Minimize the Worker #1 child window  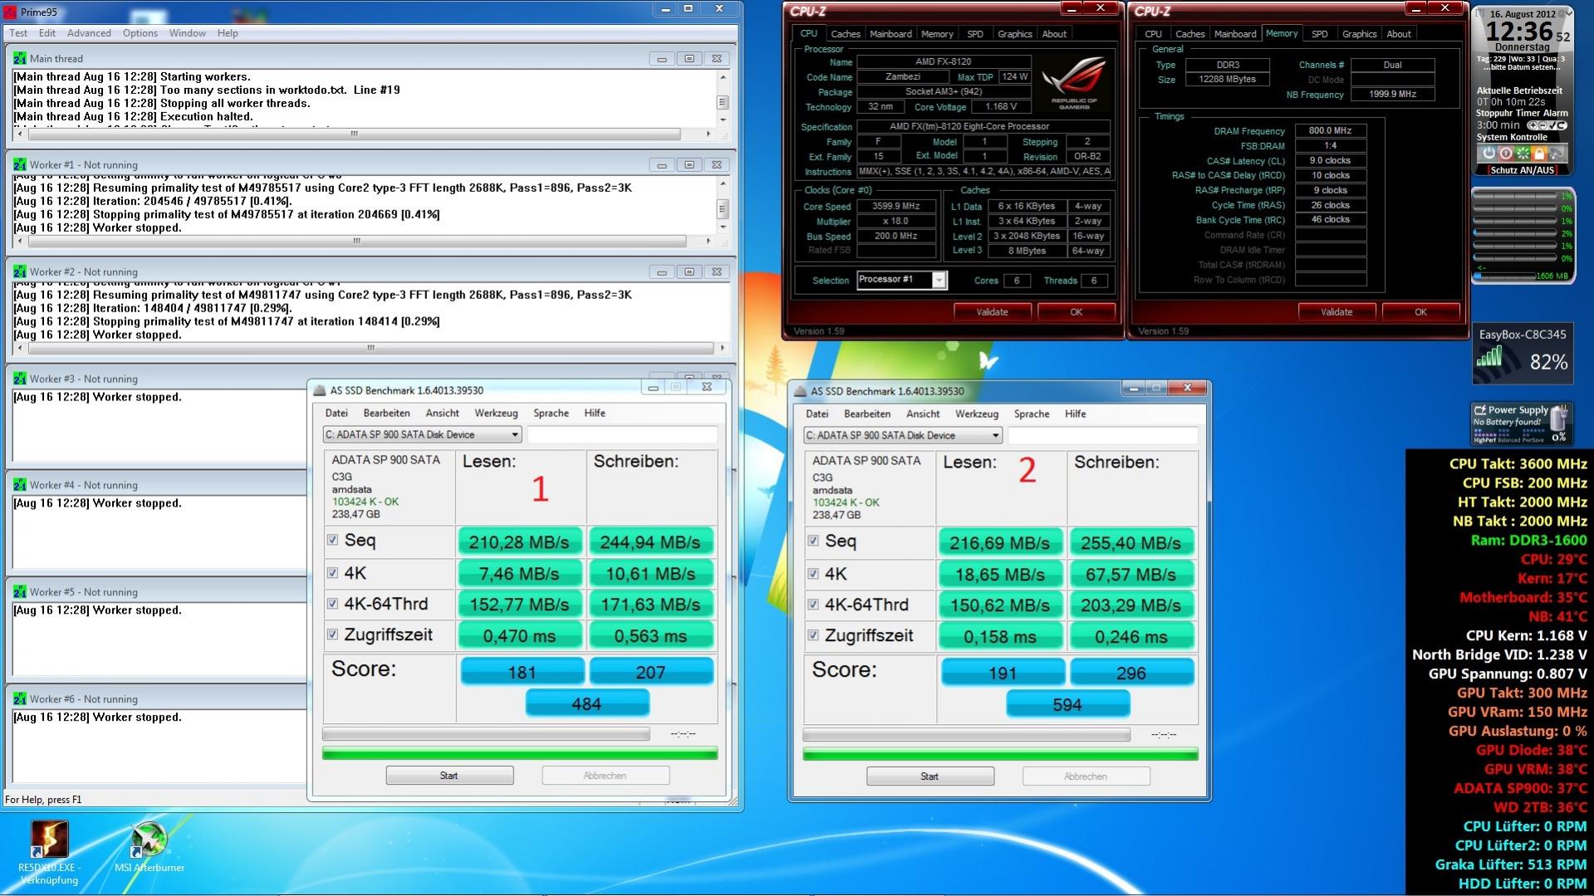click(x=662, y=165)
